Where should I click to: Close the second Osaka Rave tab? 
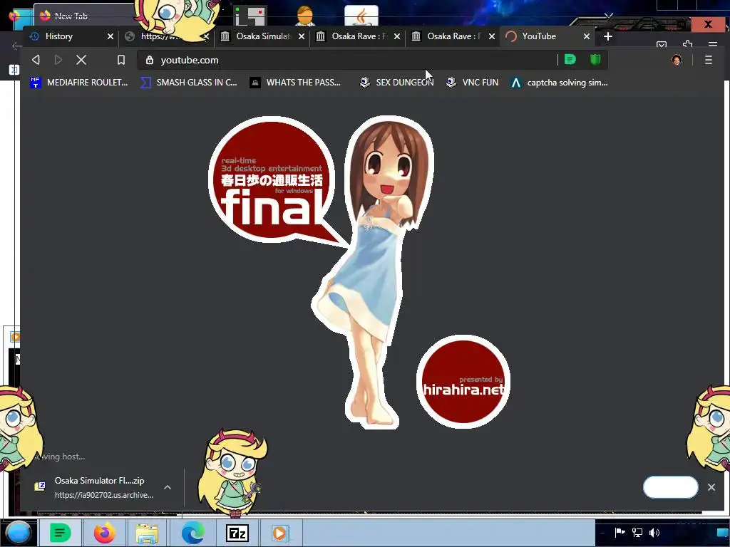point(492,36)
